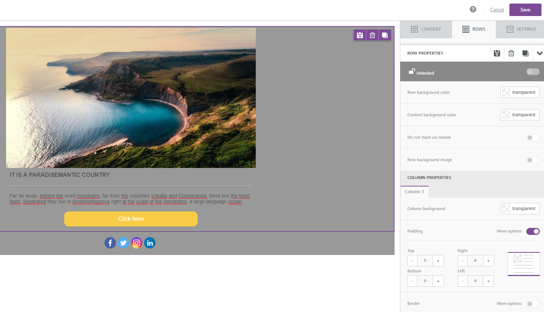Click the Facebook social icon

pyautogui.click(x=110, y=243)
